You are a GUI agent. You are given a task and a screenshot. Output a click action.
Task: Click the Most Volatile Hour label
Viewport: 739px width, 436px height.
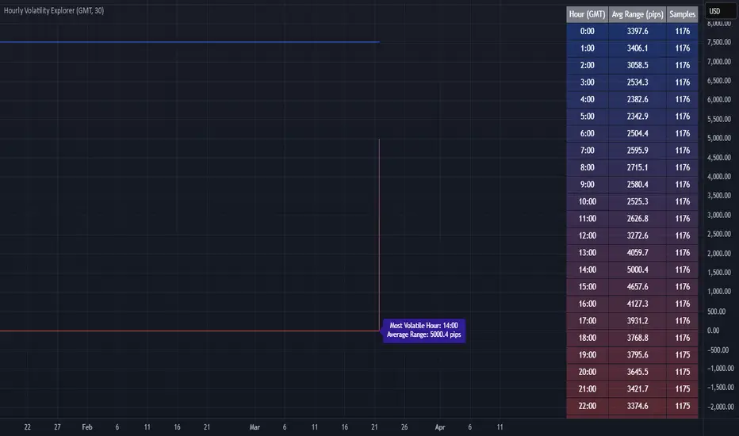click(x=423, y=330)
